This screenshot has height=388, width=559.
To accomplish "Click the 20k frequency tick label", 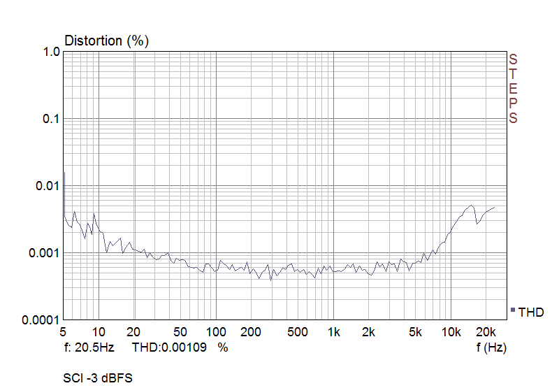I will (486, 332).
